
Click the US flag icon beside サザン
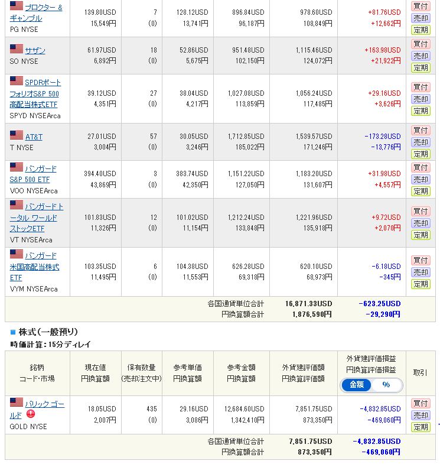[x=17, y=48]
